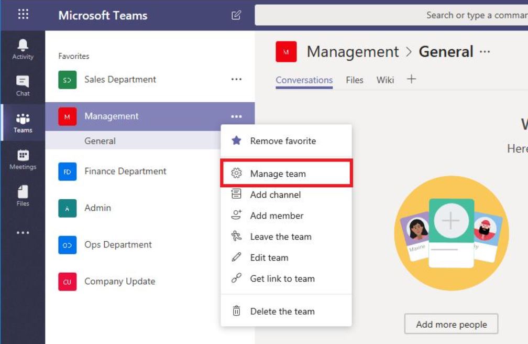Click the Ops Department OD avatar
Screen dimensions: 528x344
coord(67,245)
